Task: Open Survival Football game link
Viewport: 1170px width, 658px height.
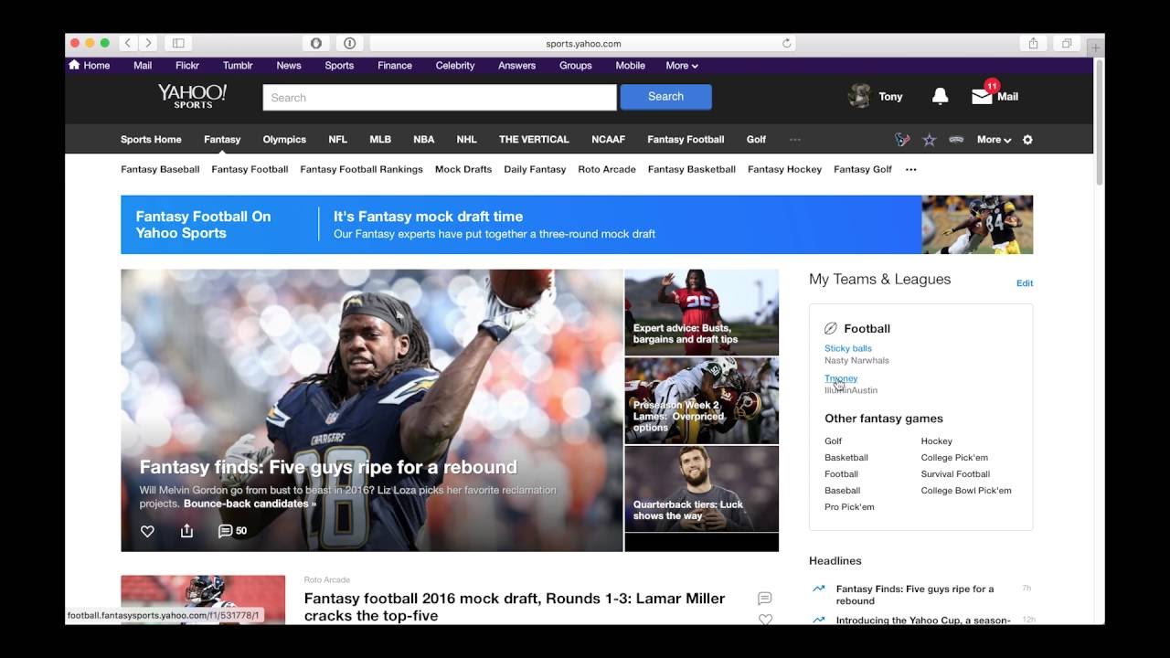Action: [x=955, y=474]
